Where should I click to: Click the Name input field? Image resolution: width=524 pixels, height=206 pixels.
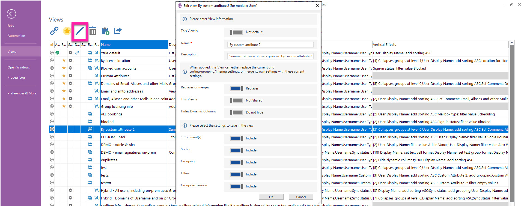tap(270, 45)
